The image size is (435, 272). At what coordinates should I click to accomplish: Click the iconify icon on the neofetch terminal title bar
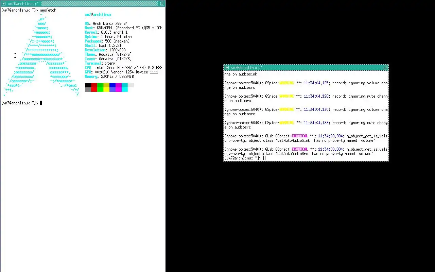(3, 3)
